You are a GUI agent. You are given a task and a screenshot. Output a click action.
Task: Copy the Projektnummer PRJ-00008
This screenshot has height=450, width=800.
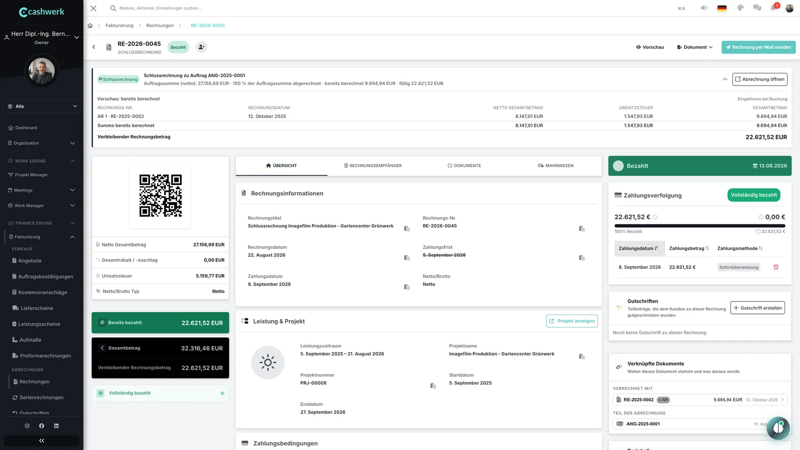[433, 385]
